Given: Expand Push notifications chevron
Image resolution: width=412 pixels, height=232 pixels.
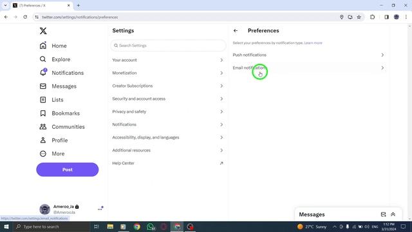Looking at the screenshot, I should pos(382,55).
